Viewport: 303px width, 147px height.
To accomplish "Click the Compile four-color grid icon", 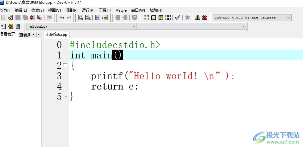I will (146, 18).
